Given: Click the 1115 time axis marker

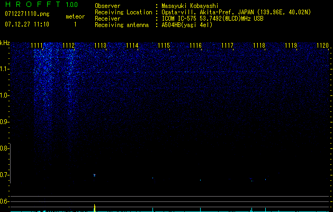Looking at the screenshot, I should (x=164, y=46).
